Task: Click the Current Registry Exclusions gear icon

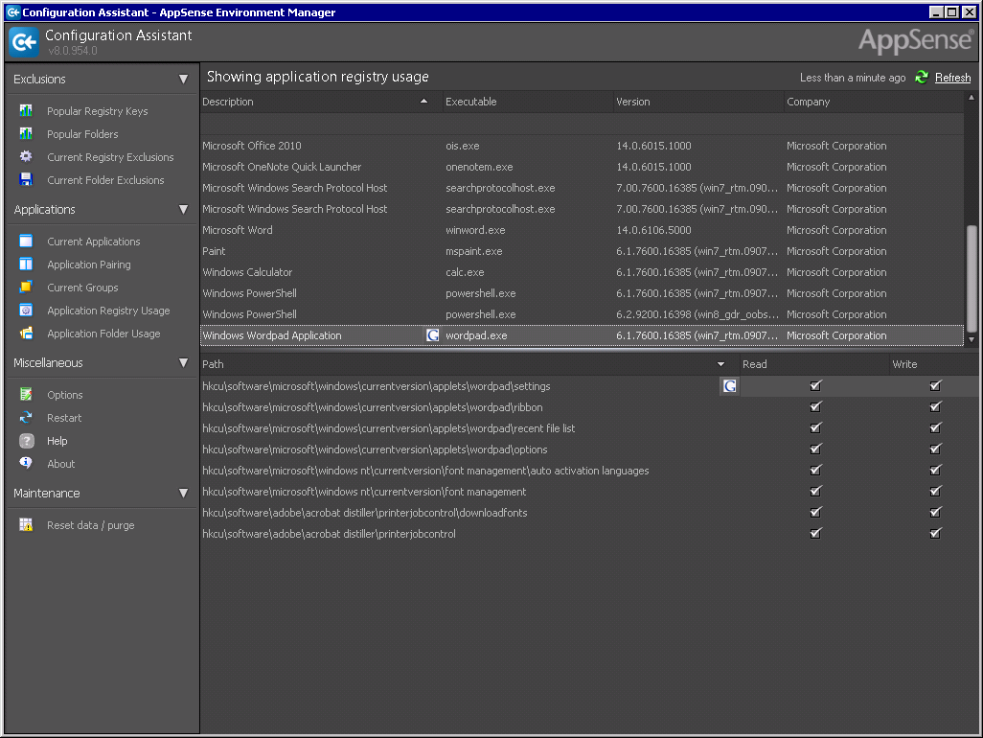Action: (x=26, y=157)
